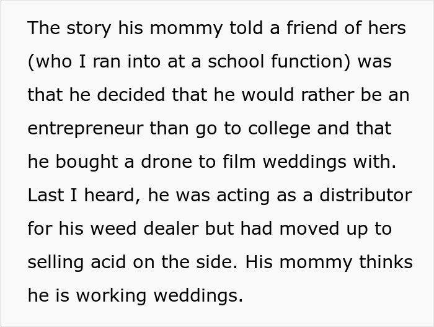Image resolution: width=434 pixels, height=327 pixels.
Task: Click the phrase "school function" in parentheses
Action: [279, 61]
